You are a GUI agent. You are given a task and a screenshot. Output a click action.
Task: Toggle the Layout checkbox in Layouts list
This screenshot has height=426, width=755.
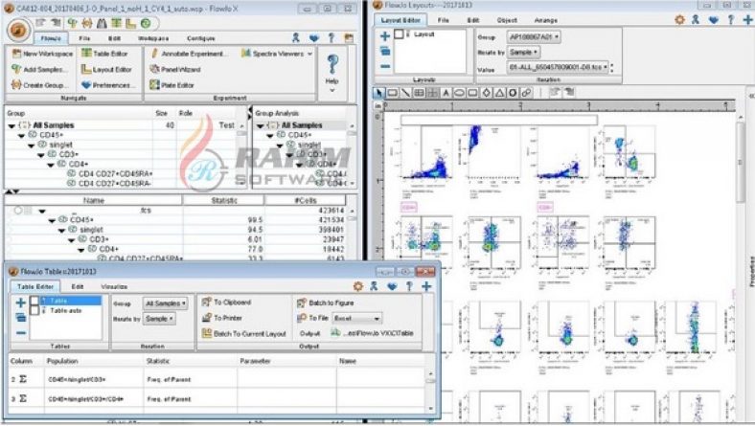[x=399, y=34]
